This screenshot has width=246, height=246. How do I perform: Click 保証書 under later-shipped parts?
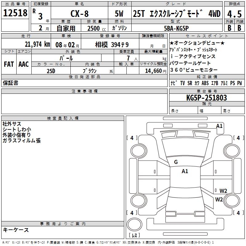coord(10,83)
